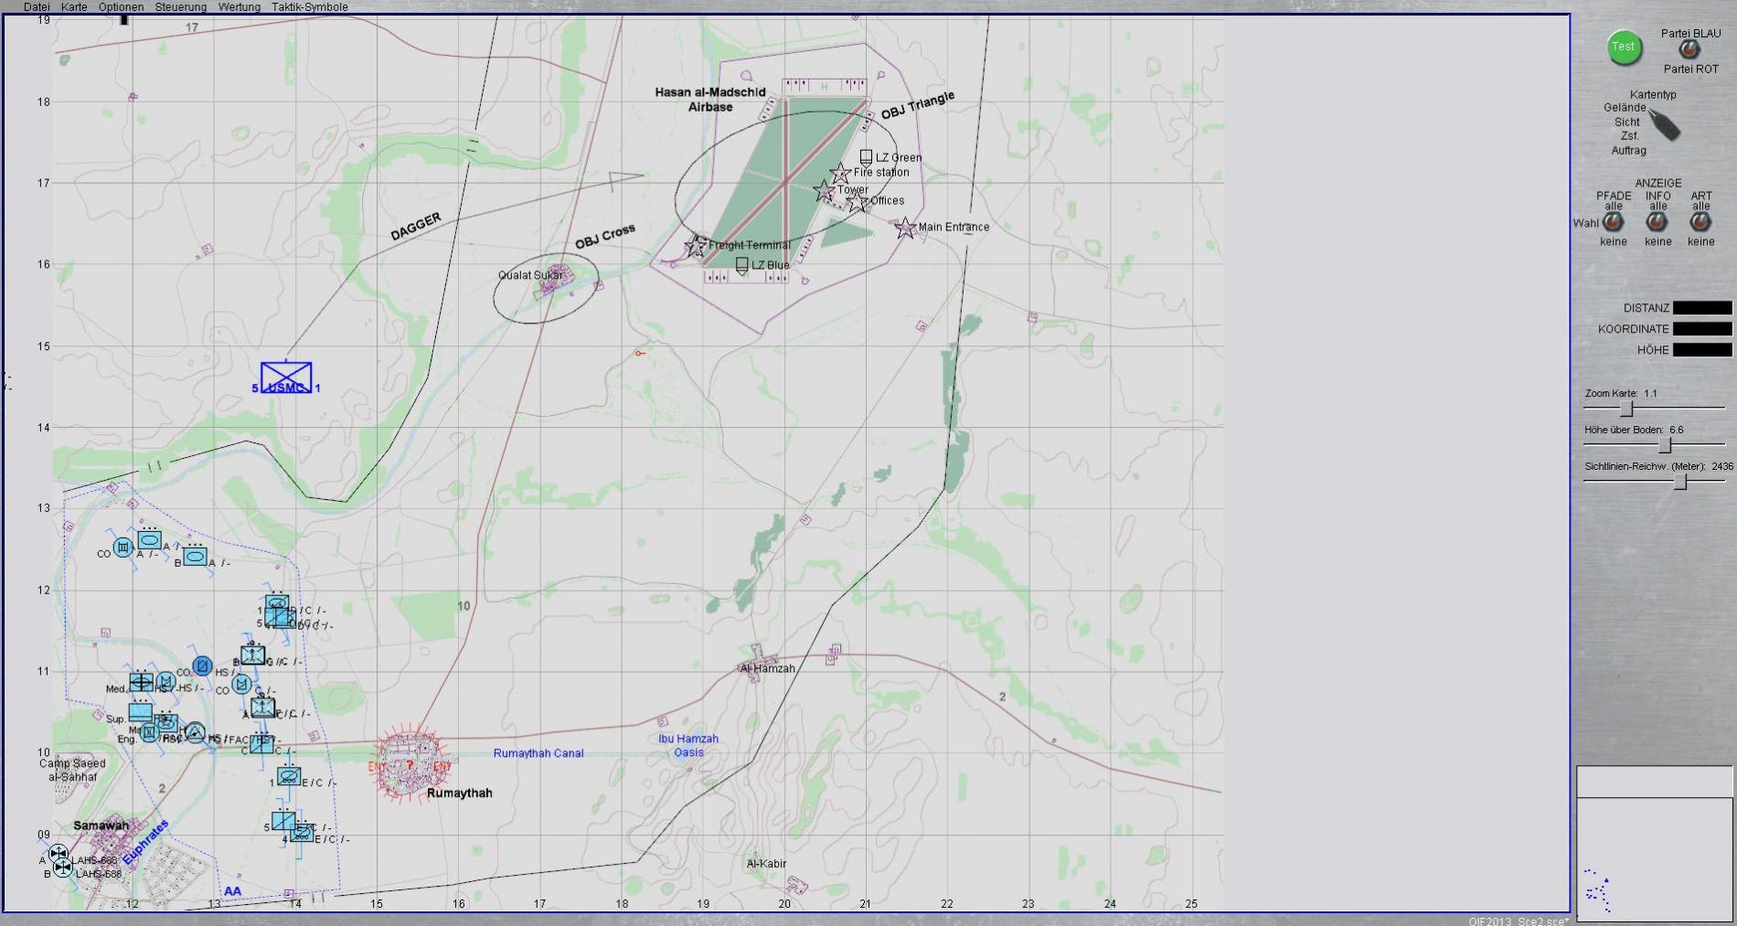The height and width of the screenshot is (926, 1737).
Task: Select the Med. medical unit symbol
Action: pos(141,682)
